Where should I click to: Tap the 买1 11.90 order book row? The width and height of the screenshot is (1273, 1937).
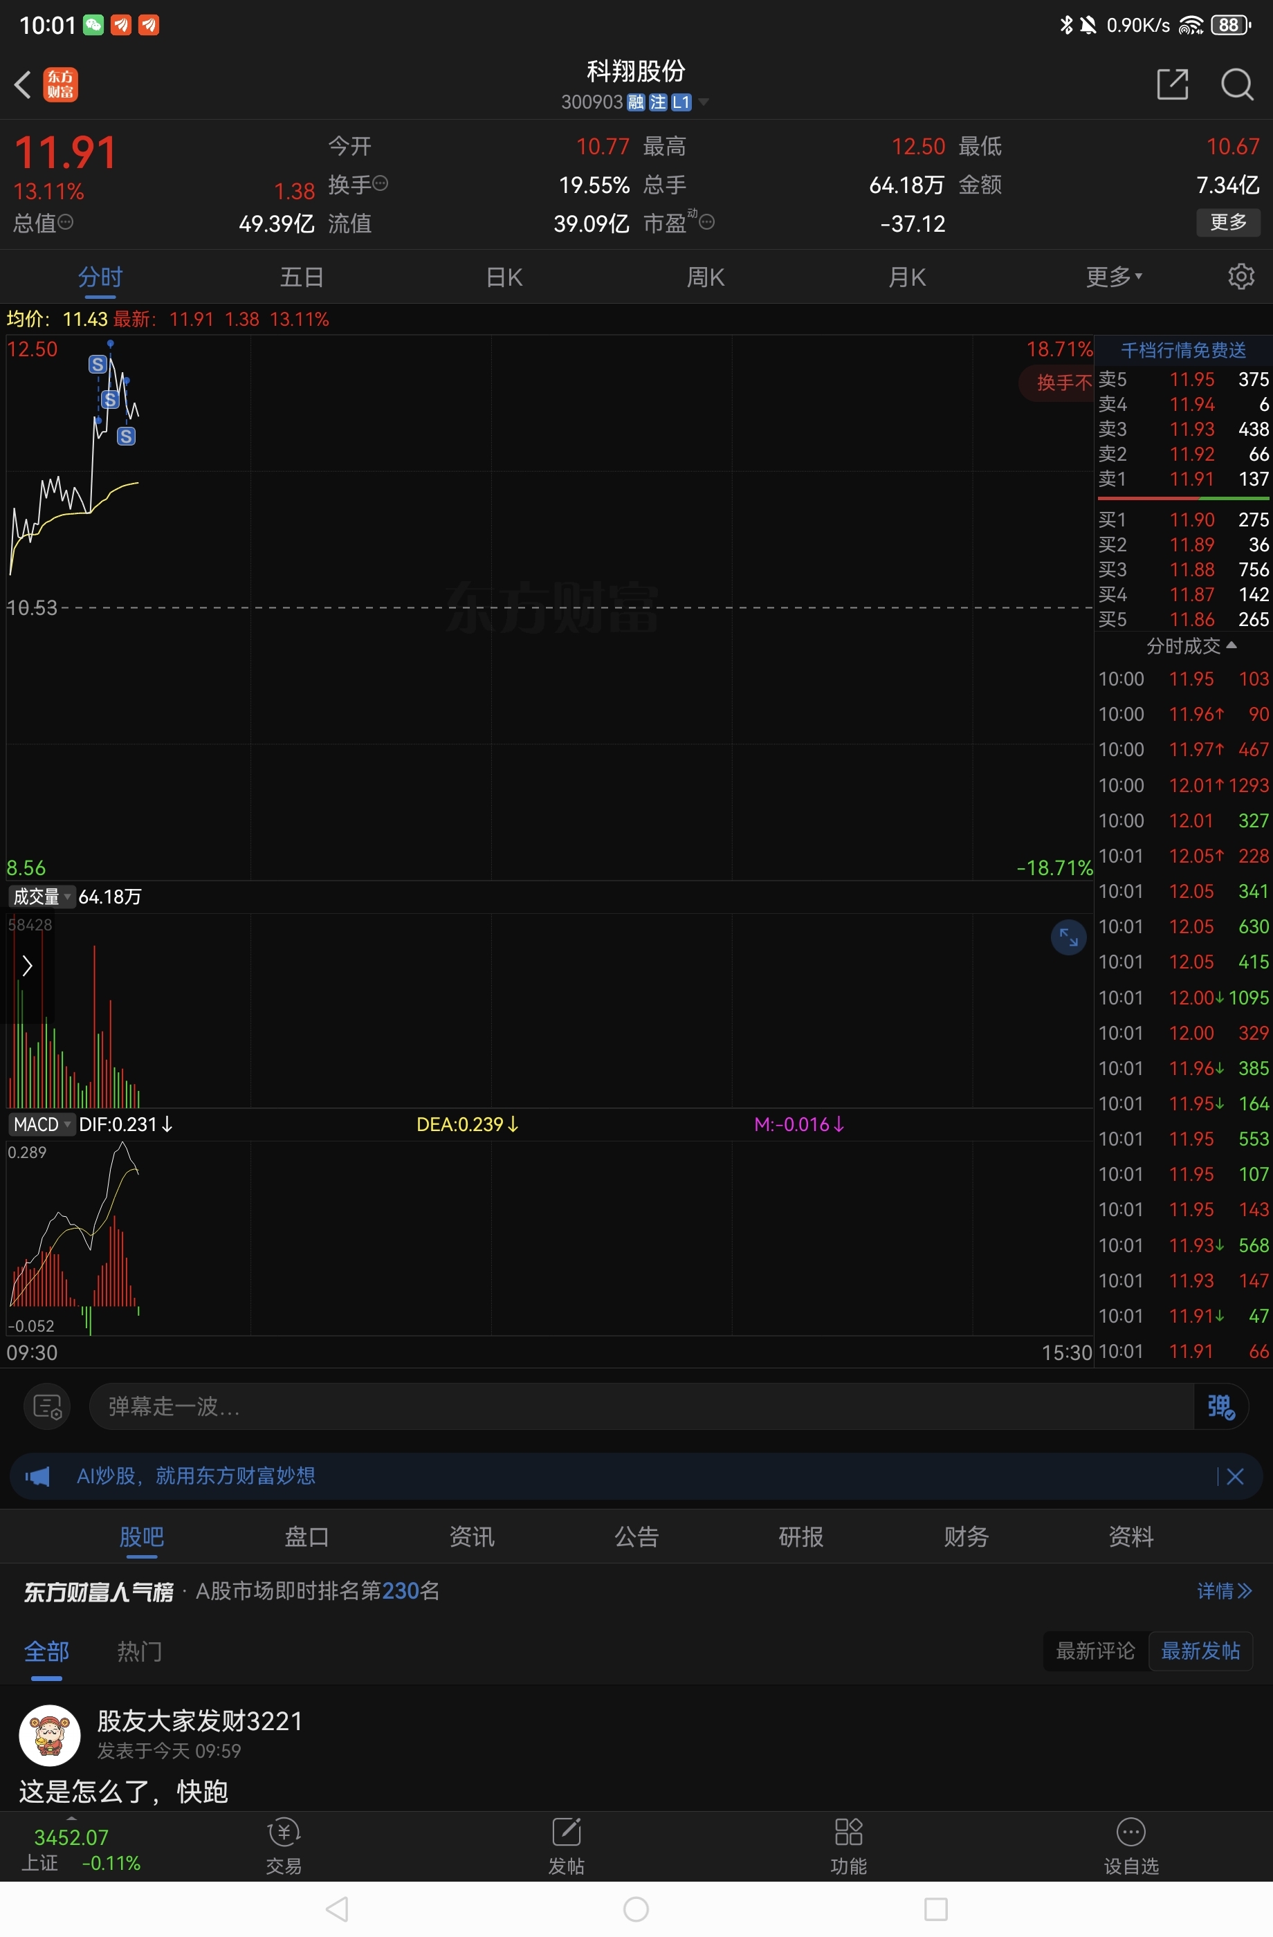1184,520
